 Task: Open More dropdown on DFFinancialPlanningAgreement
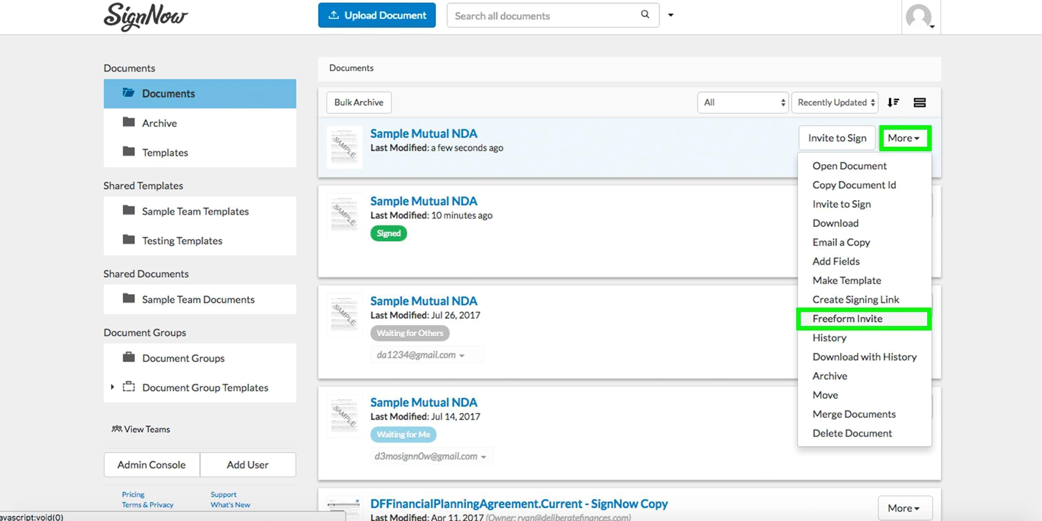click(905, 508)
